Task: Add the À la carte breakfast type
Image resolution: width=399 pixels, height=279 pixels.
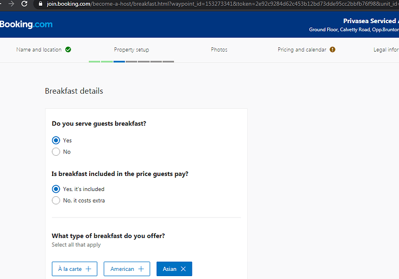Action: coord(75,269)
